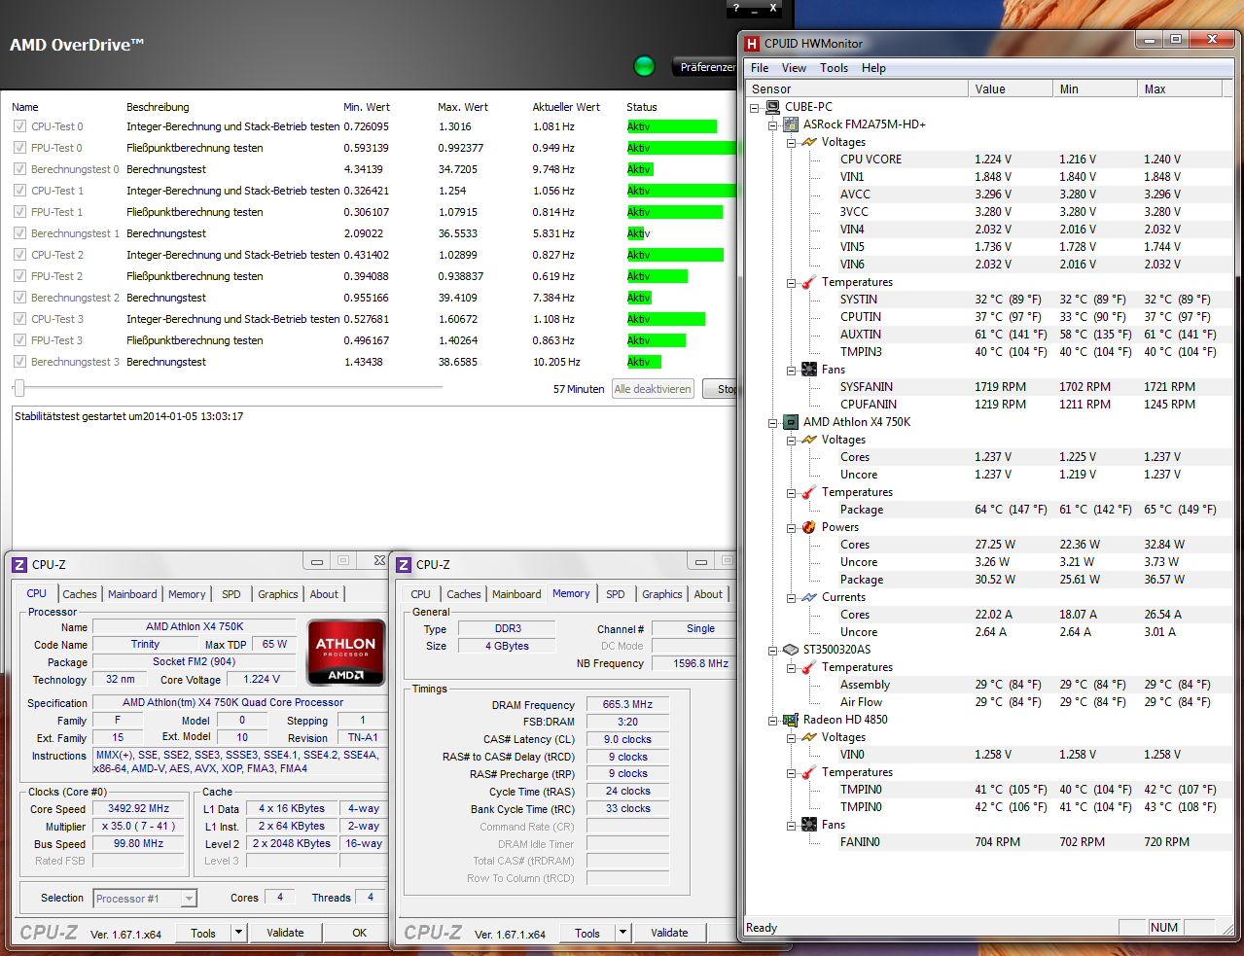Viewport: 1244px width, 956px height.
Task: Click the Athlon processor logo in CPU-Z
Action: (x=346, y=653)
